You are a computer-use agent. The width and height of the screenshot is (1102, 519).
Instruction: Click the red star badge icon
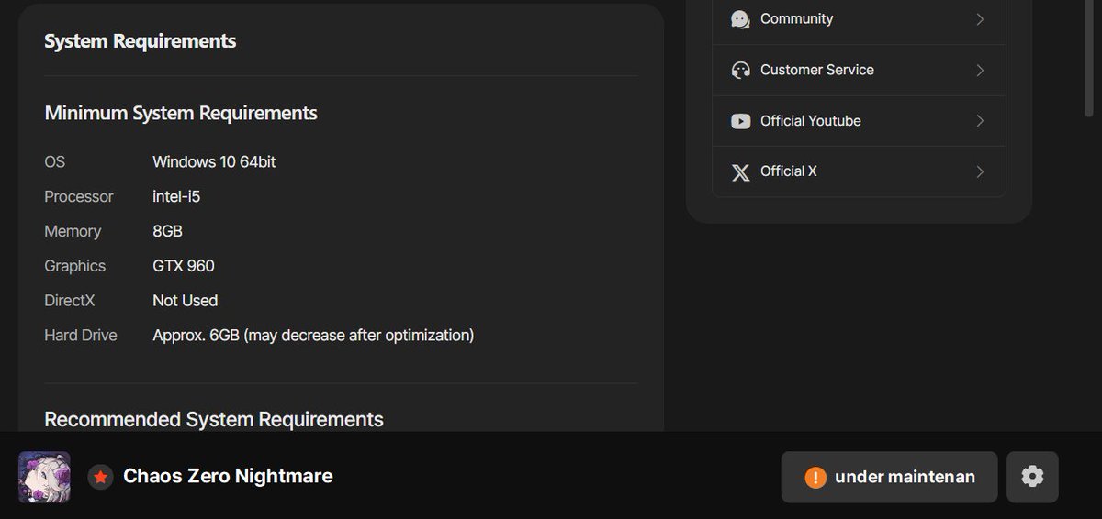100,477
